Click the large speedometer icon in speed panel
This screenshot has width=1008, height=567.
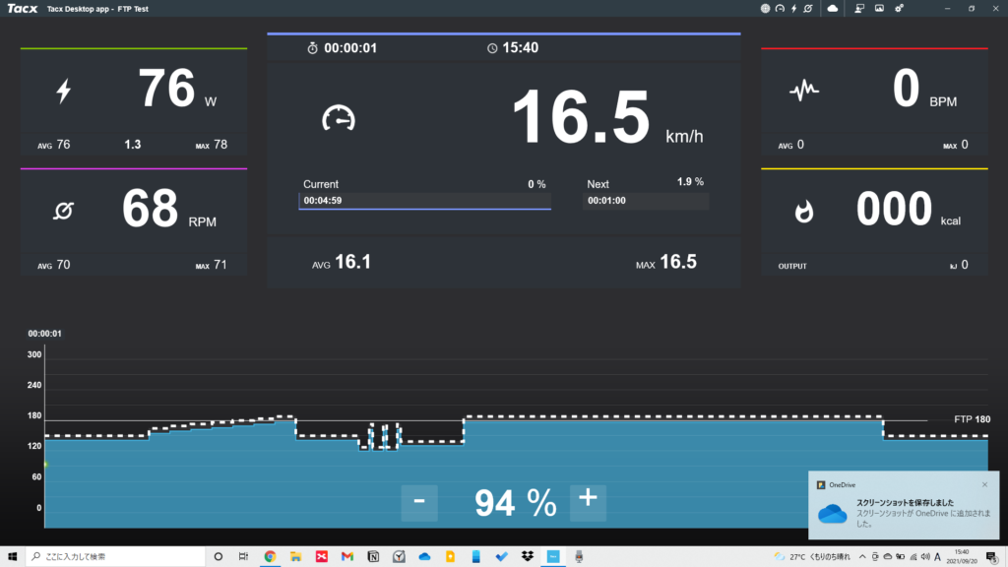pos(339,118)
